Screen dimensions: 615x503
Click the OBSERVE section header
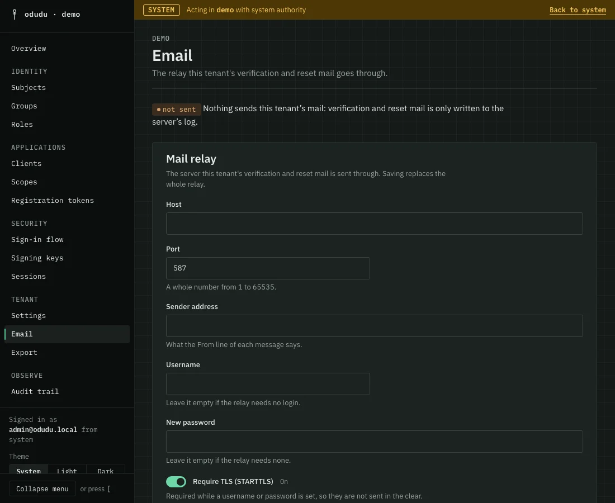27,376
